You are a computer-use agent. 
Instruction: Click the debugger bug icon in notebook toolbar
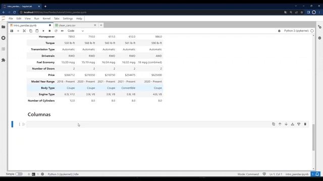click(x=279, y=31)
